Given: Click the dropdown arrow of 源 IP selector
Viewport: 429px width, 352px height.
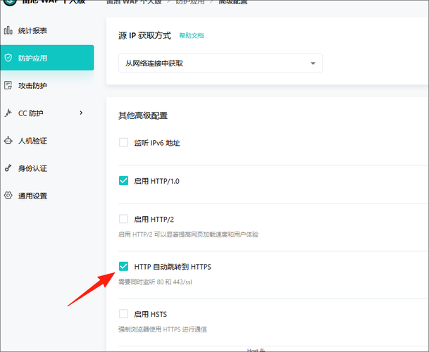Looking at the screenshot, I should 313,63.
